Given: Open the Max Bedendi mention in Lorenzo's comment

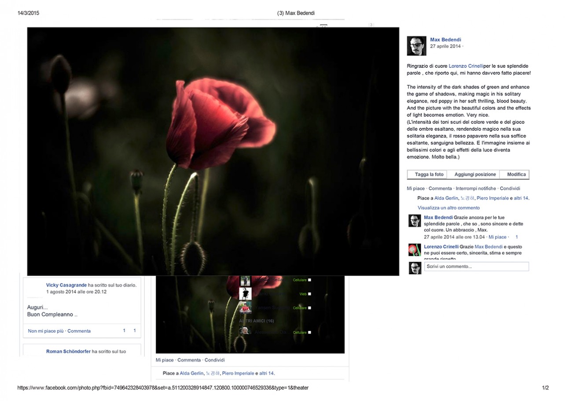Looking at the screenshot, I should click(x=489, y=247).
